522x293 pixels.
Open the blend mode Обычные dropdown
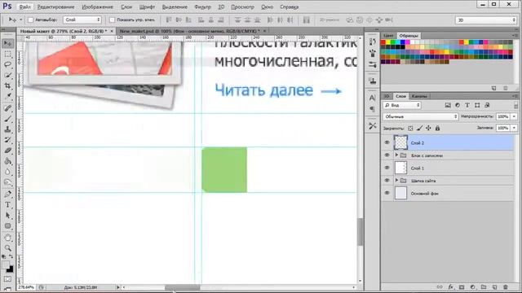point(421,116)
